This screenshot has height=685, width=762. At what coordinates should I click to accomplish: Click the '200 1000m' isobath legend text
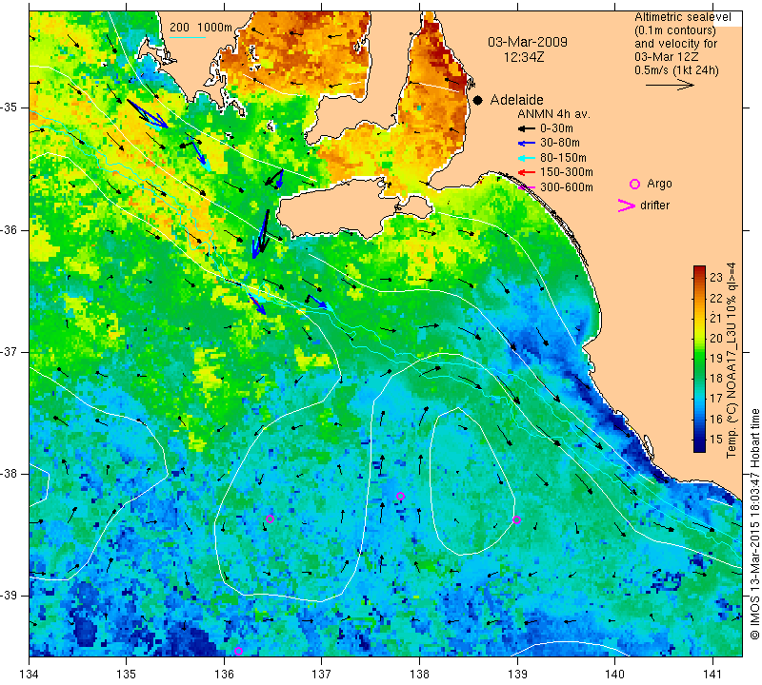tap(201, 28)
